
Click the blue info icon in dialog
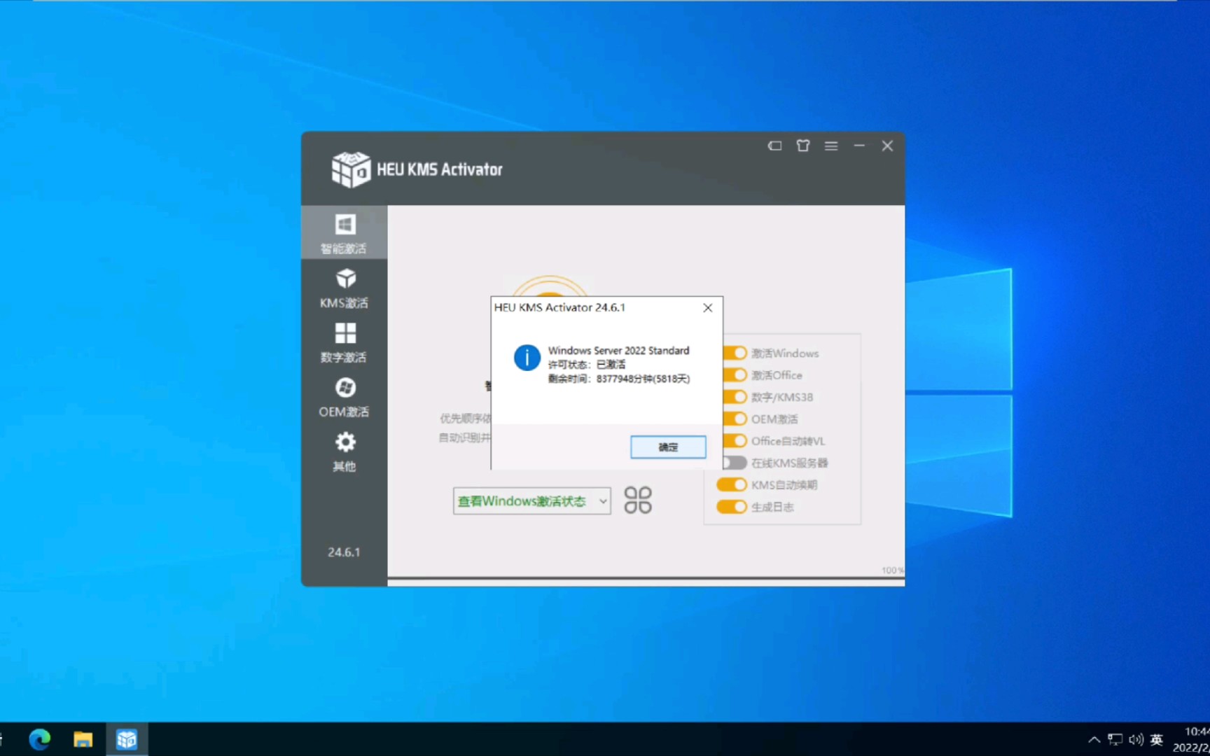527,357
